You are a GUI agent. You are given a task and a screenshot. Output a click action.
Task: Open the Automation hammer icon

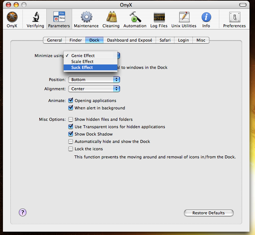[x=135, y=17]
